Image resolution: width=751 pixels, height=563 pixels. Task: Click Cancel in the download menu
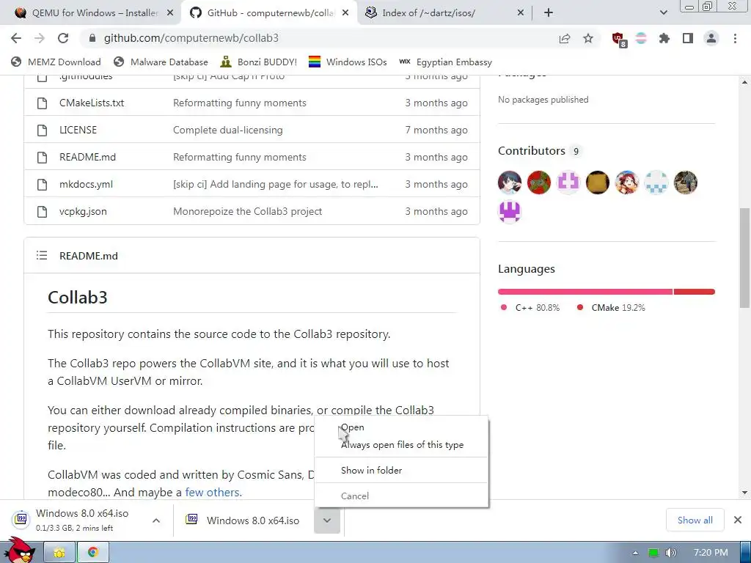point(401,496)
